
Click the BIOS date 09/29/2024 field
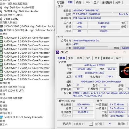coord(90,48)
